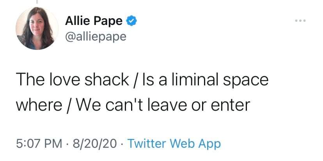This screenshot has height=161, width=323.
Task: Click the word "where" in tweet text
Action: [x=39, y=105]
